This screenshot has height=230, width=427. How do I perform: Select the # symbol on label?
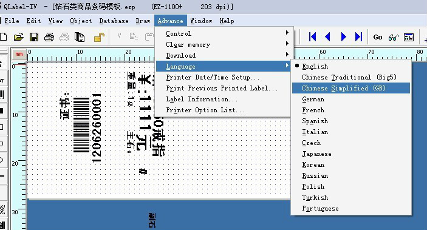[x=143, y=171]
